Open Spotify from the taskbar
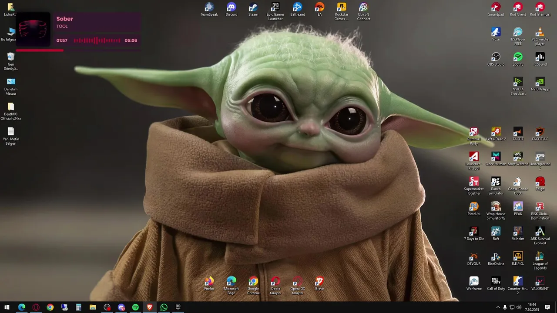The image size is (557, 313). click(x=135, y=307)
